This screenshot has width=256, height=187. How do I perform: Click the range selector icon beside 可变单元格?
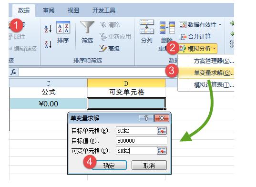coord(162,151)
